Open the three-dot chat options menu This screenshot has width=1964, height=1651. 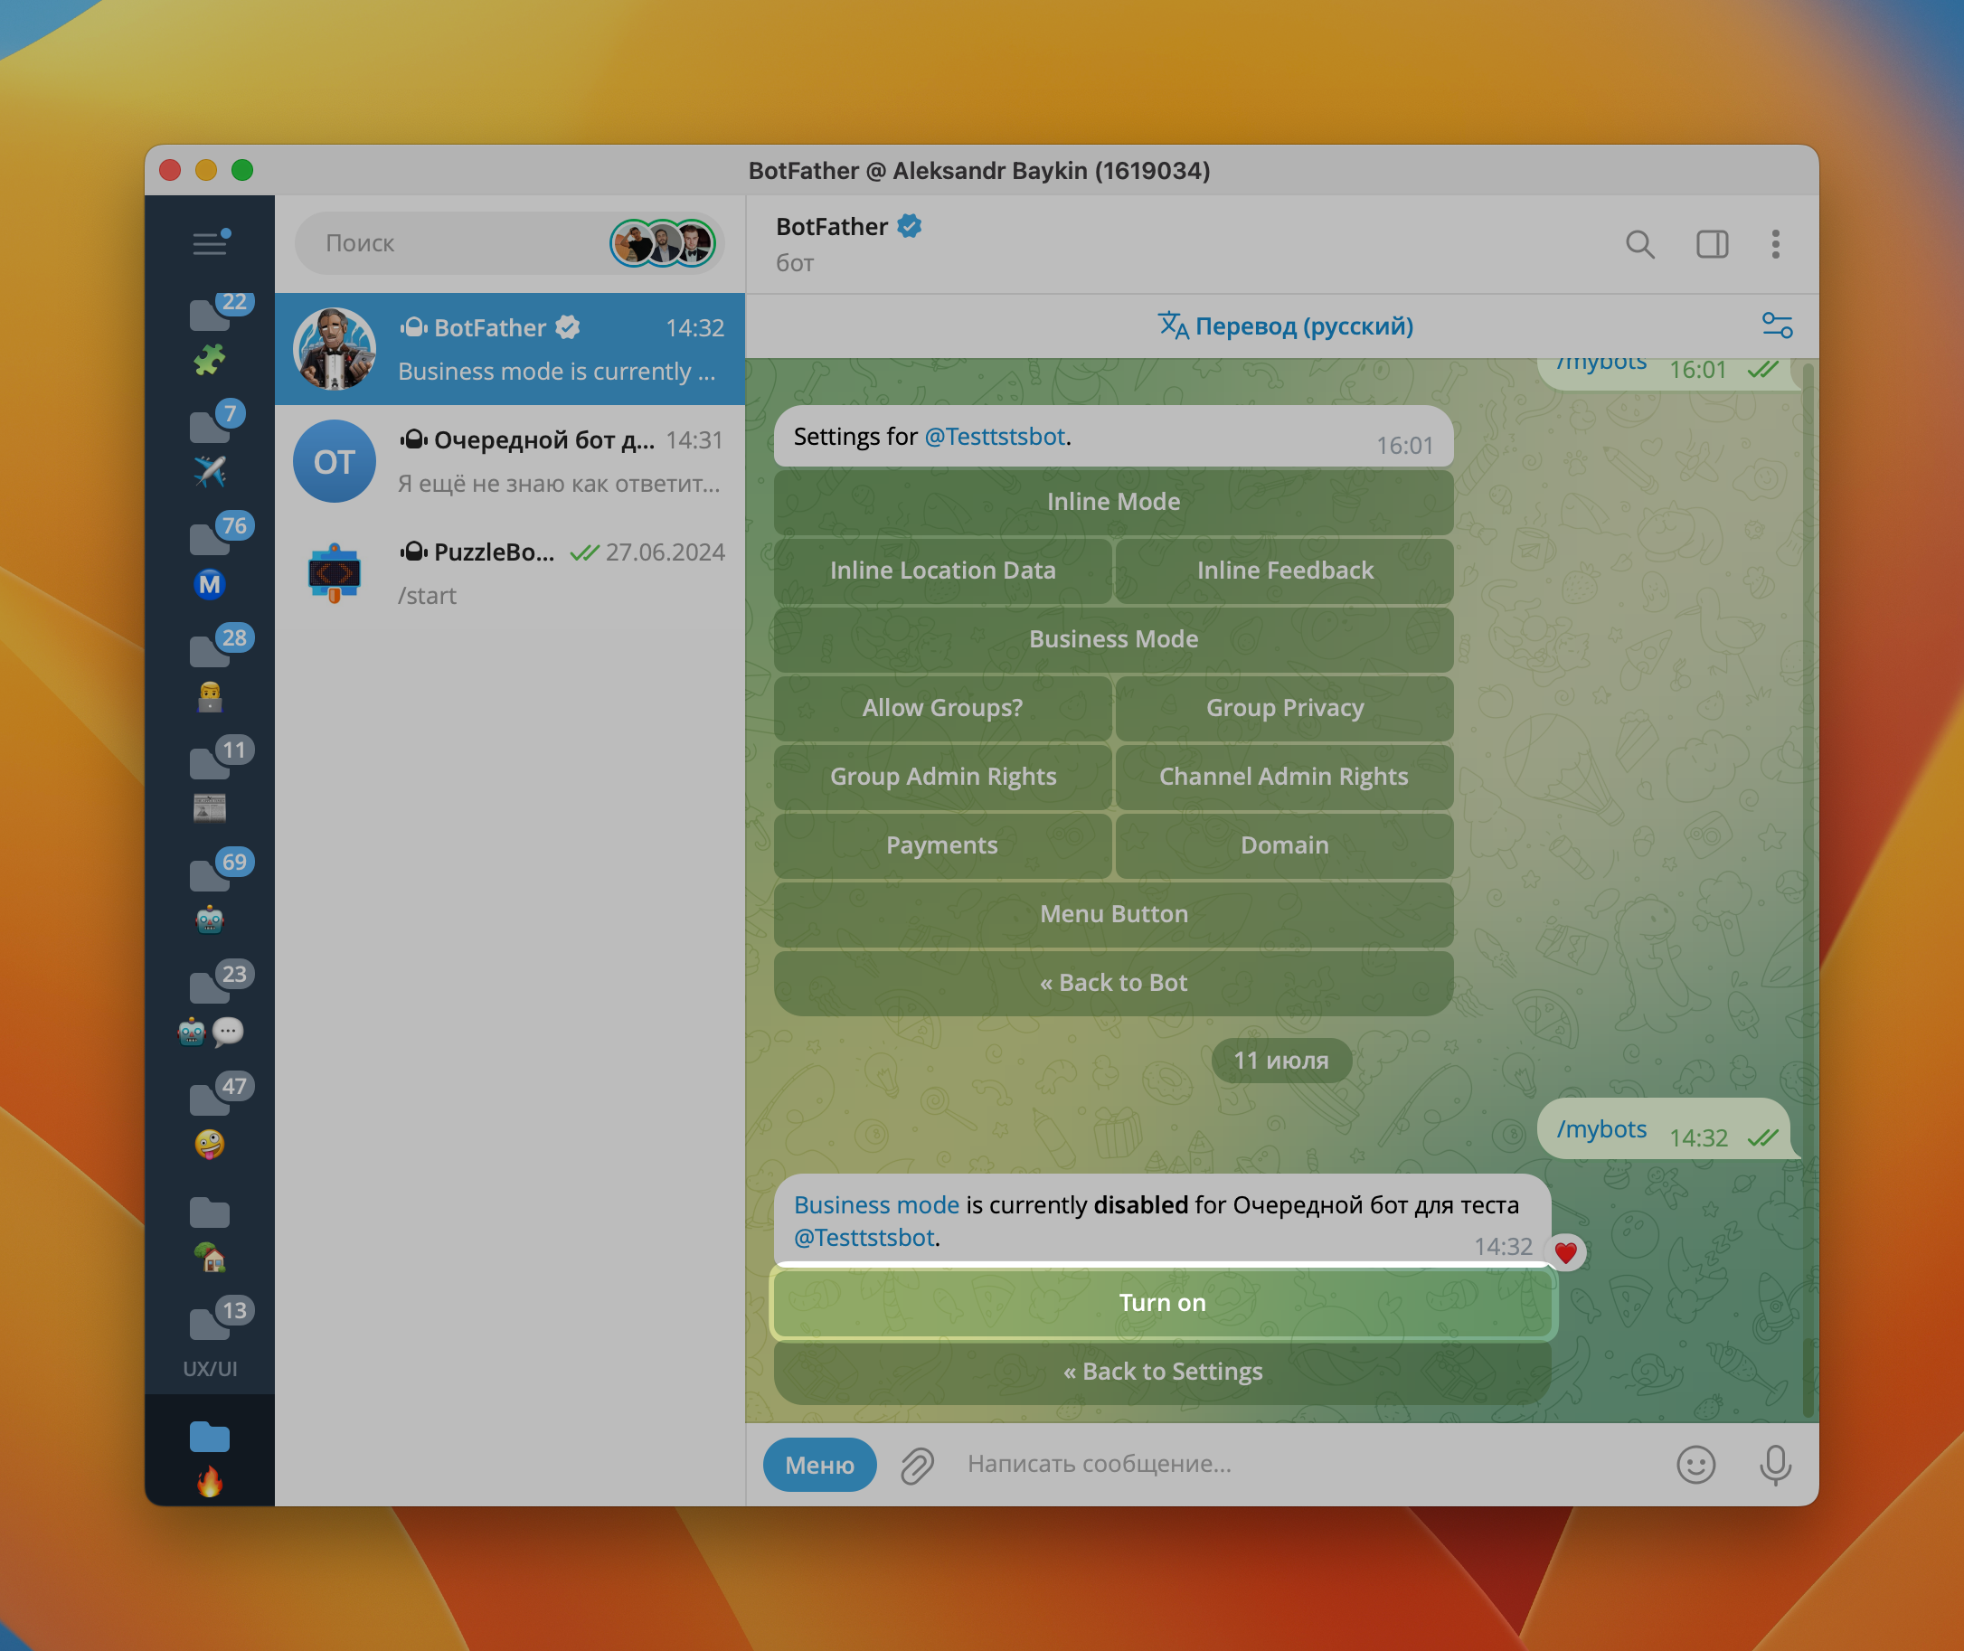(x=1775, y=244)
